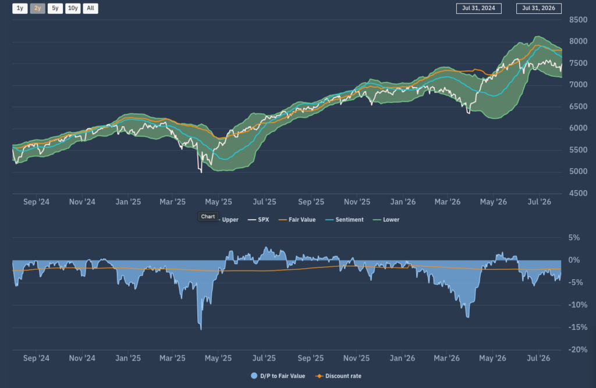Switch chart range to 5y

(x=55, y=8)
